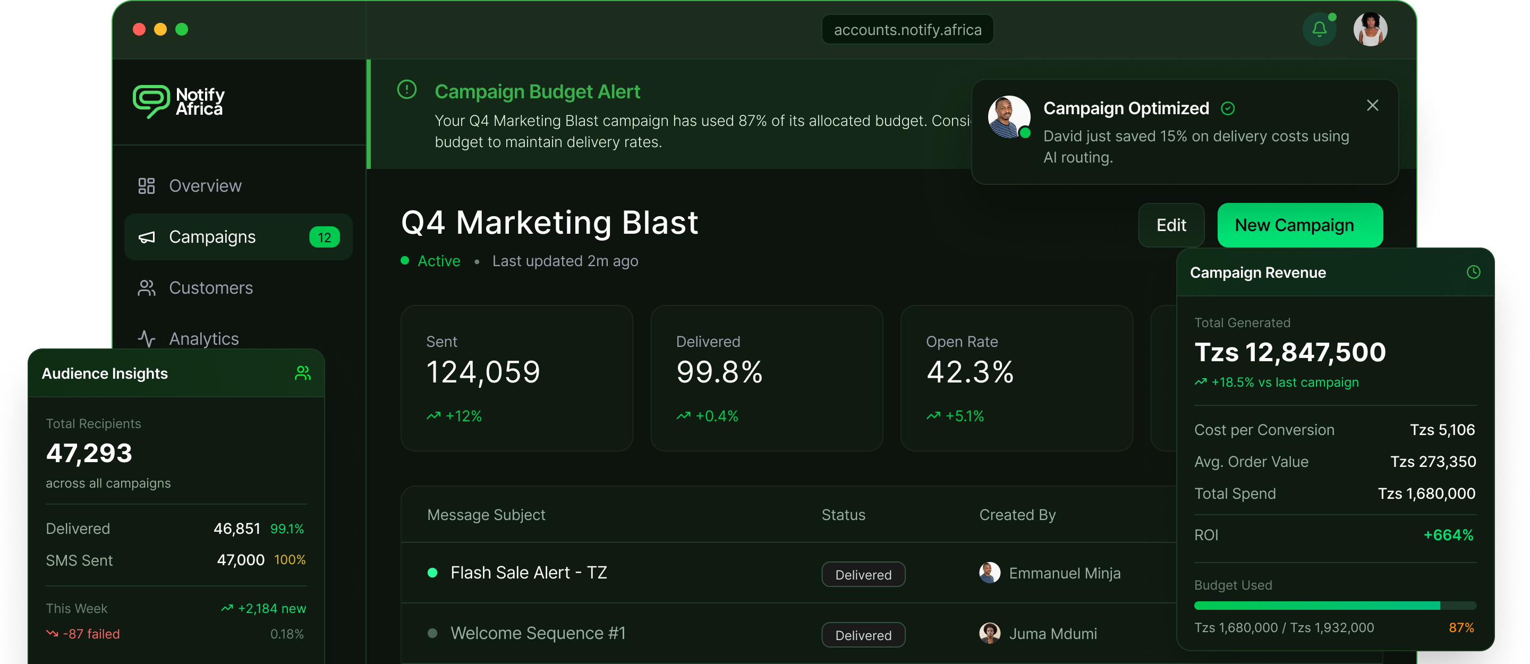The width and height of the screenshot is (1530, 664).
Task: Click the Budget Used progress bar
Action: point(1334,605)
